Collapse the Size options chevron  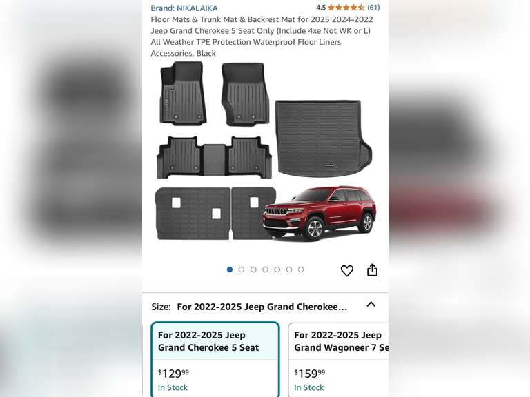371,305
